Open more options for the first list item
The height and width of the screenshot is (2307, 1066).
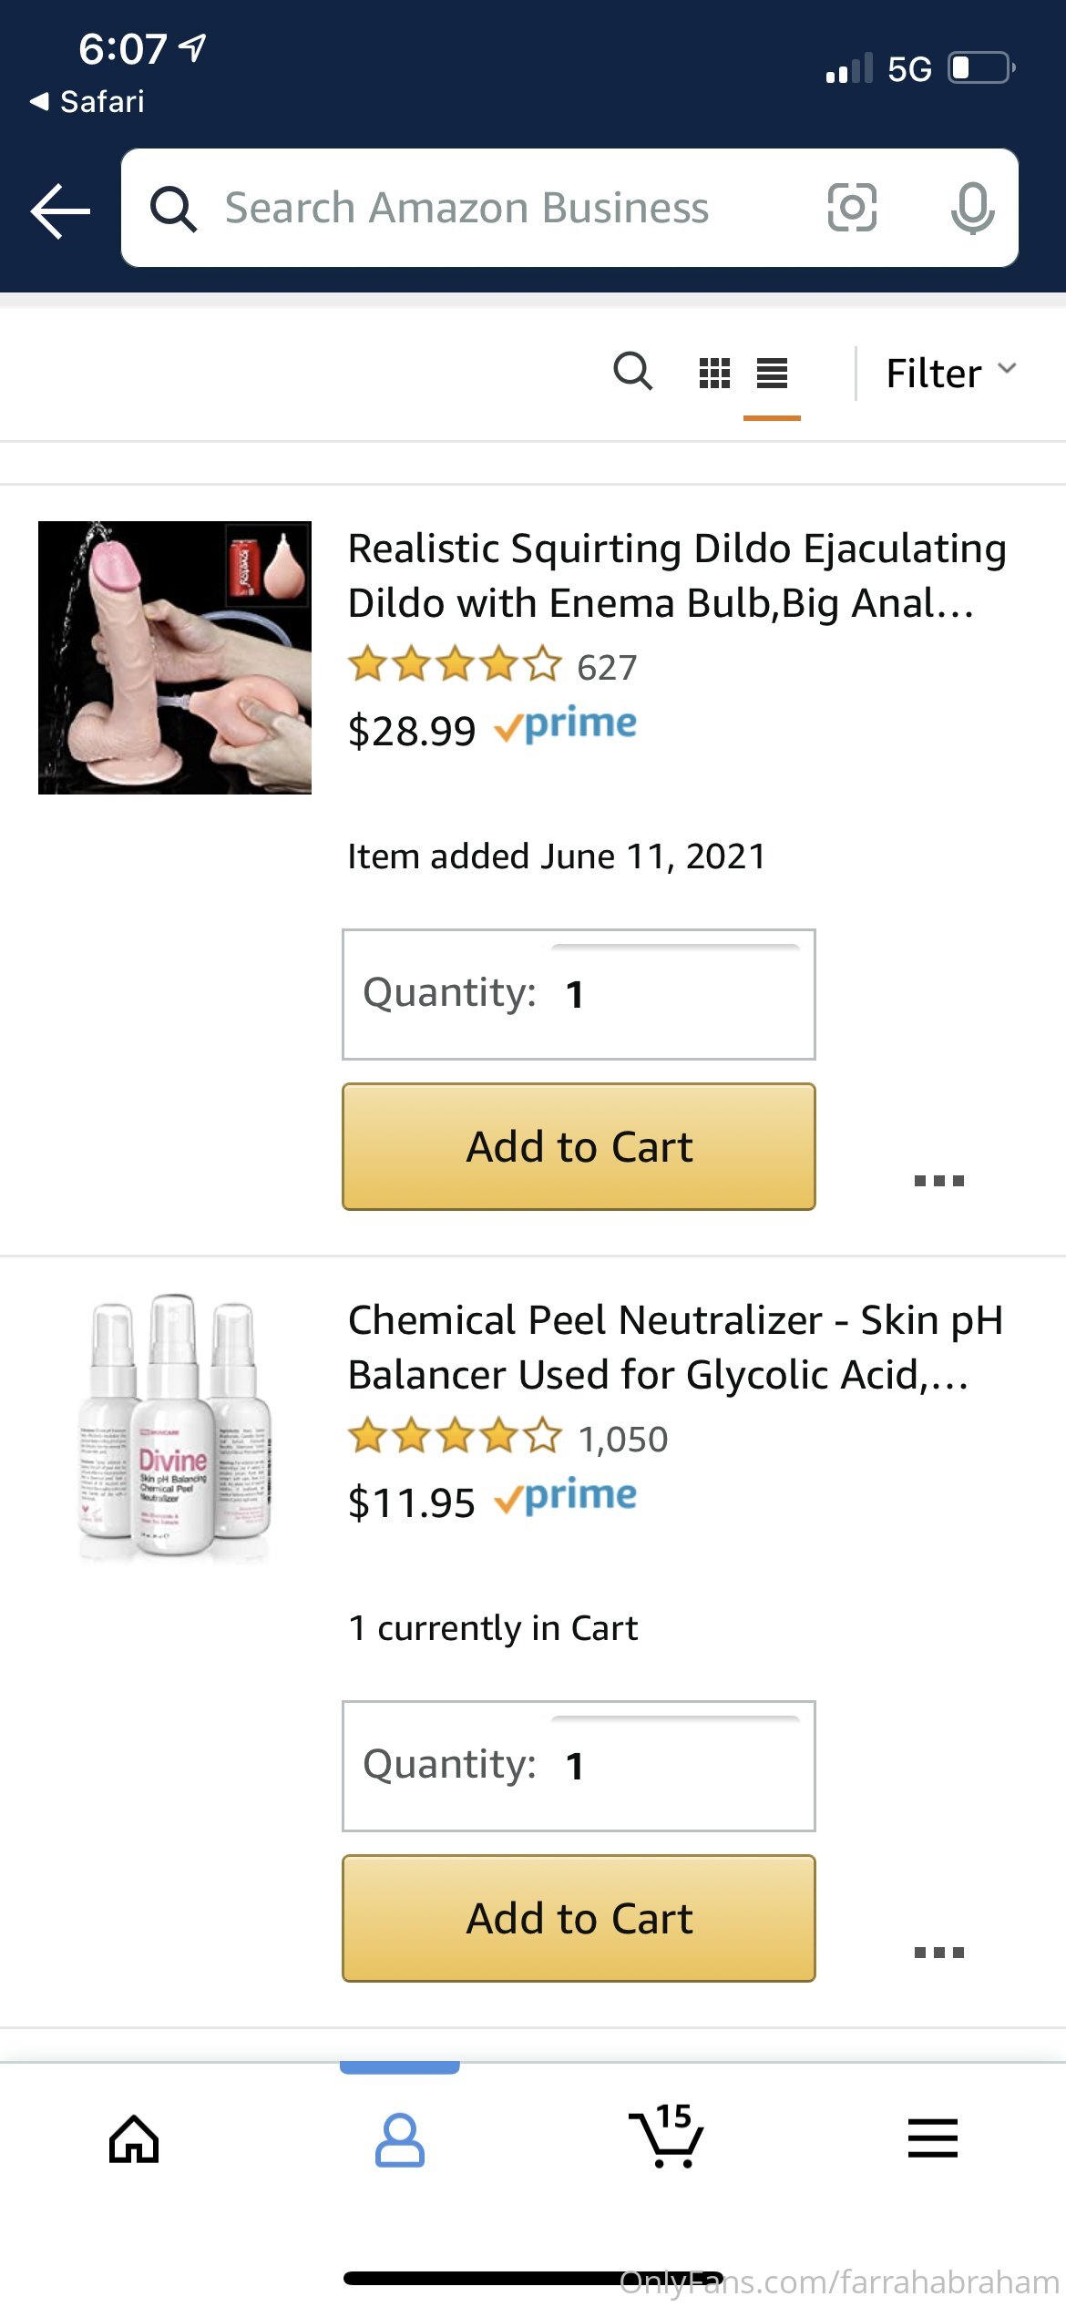939,1181
